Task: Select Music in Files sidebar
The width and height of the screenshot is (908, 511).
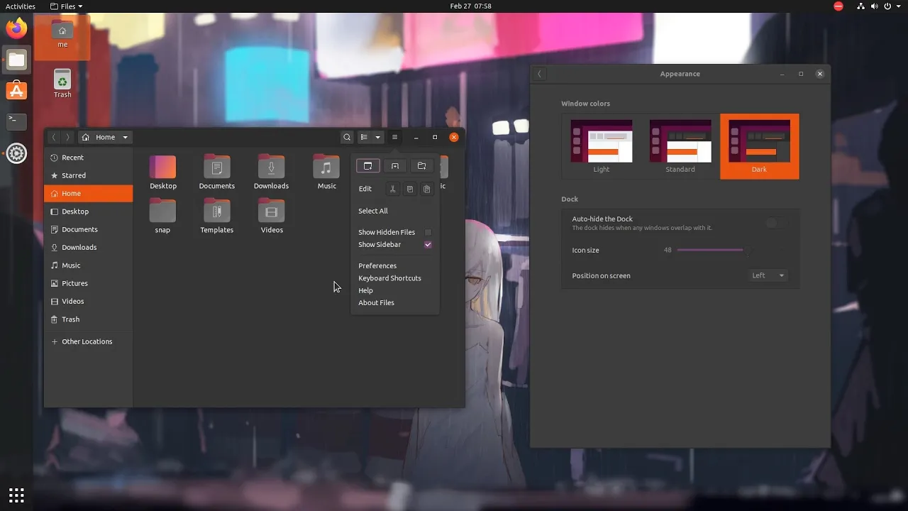Action: (88, 265)
